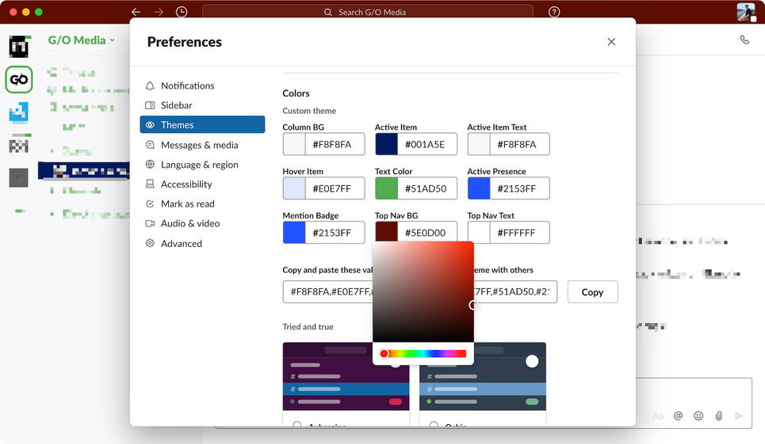Screen dimensions: 765x444
Task: Select the Aubergine theme radio button
Action: (296, 425)
